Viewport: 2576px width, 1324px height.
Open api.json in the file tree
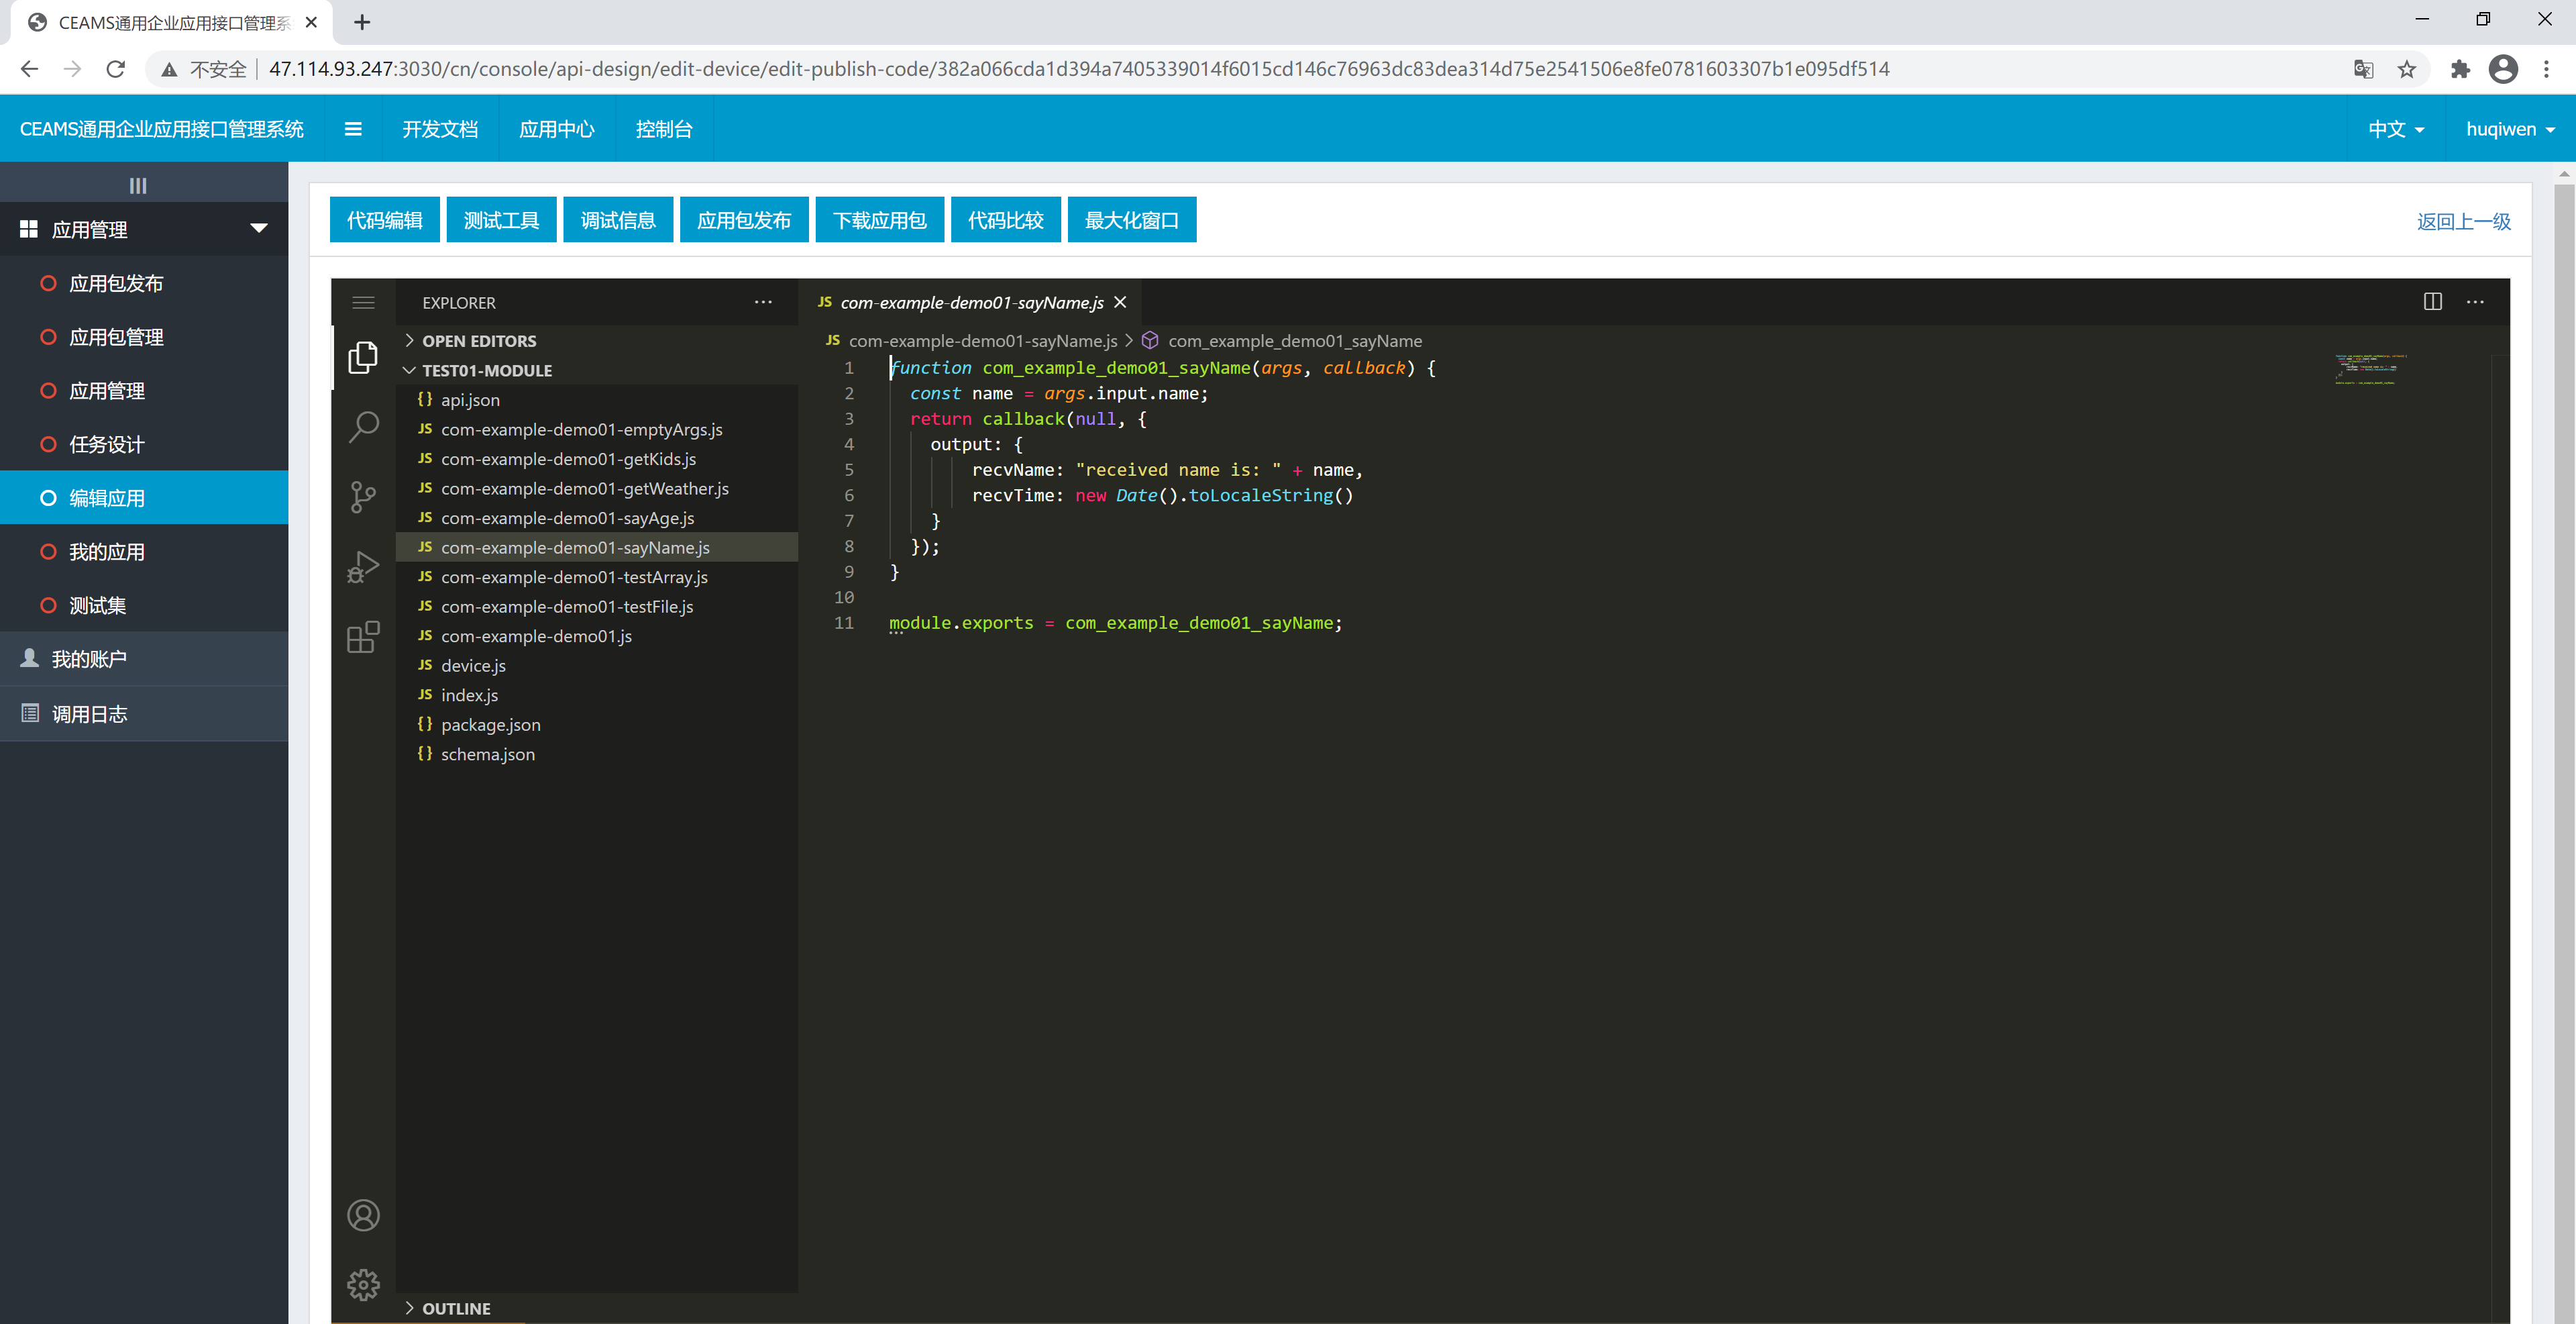coord(598,400)
